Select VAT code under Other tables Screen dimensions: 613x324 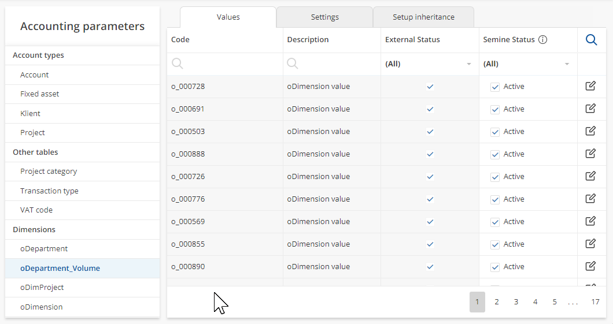(36, 210)
